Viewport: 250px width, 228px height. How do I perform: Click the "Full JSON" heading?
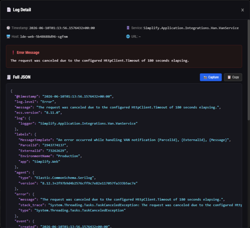pyautogui.click(x=21, y=77)
